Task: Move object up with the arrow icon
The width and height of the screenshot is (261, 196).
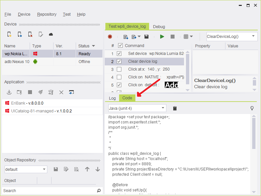Action: 87,169
